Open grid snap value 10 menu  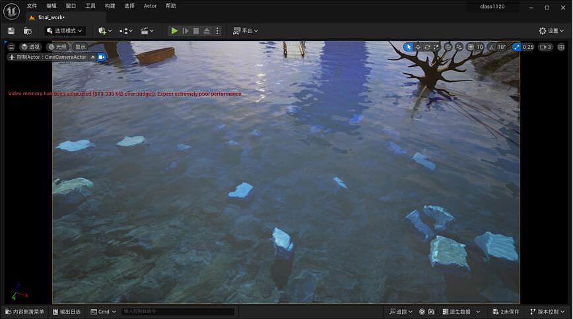coord(480,47)
